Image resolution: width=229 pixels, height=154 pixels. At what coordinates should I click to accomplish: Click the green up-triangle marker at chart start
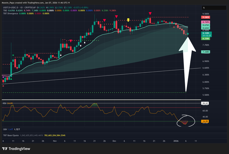point(11,78)
